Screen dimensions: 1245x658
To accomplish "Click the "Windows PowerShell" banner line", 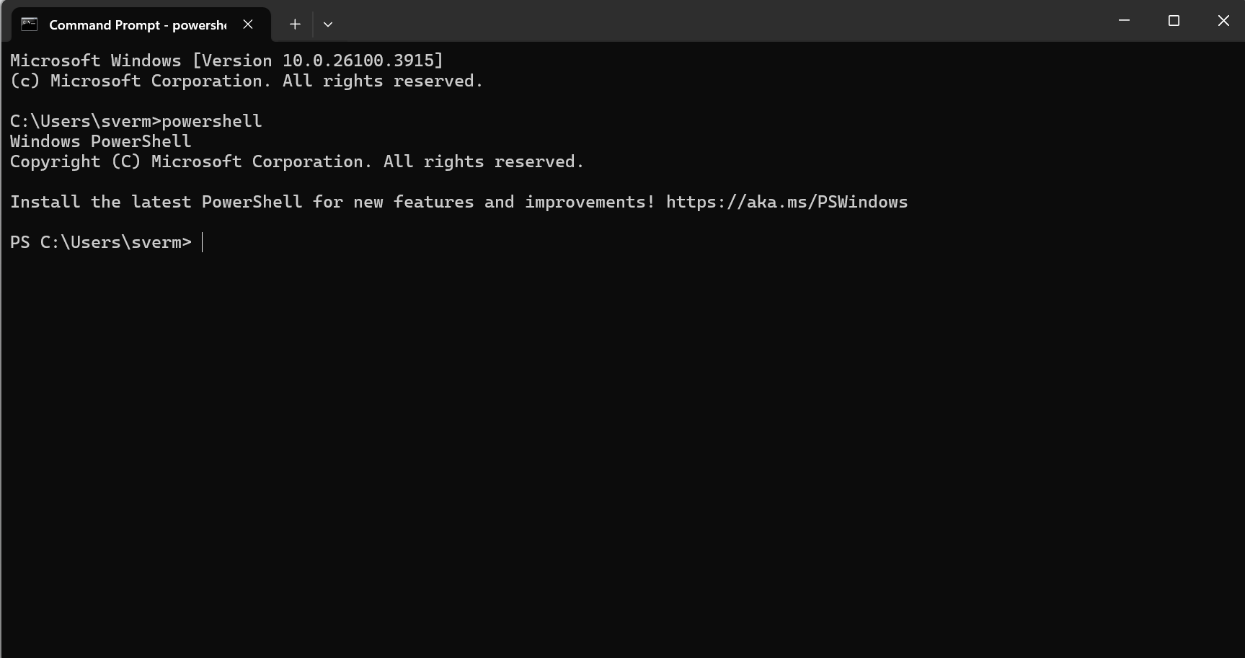I will 101,141.
